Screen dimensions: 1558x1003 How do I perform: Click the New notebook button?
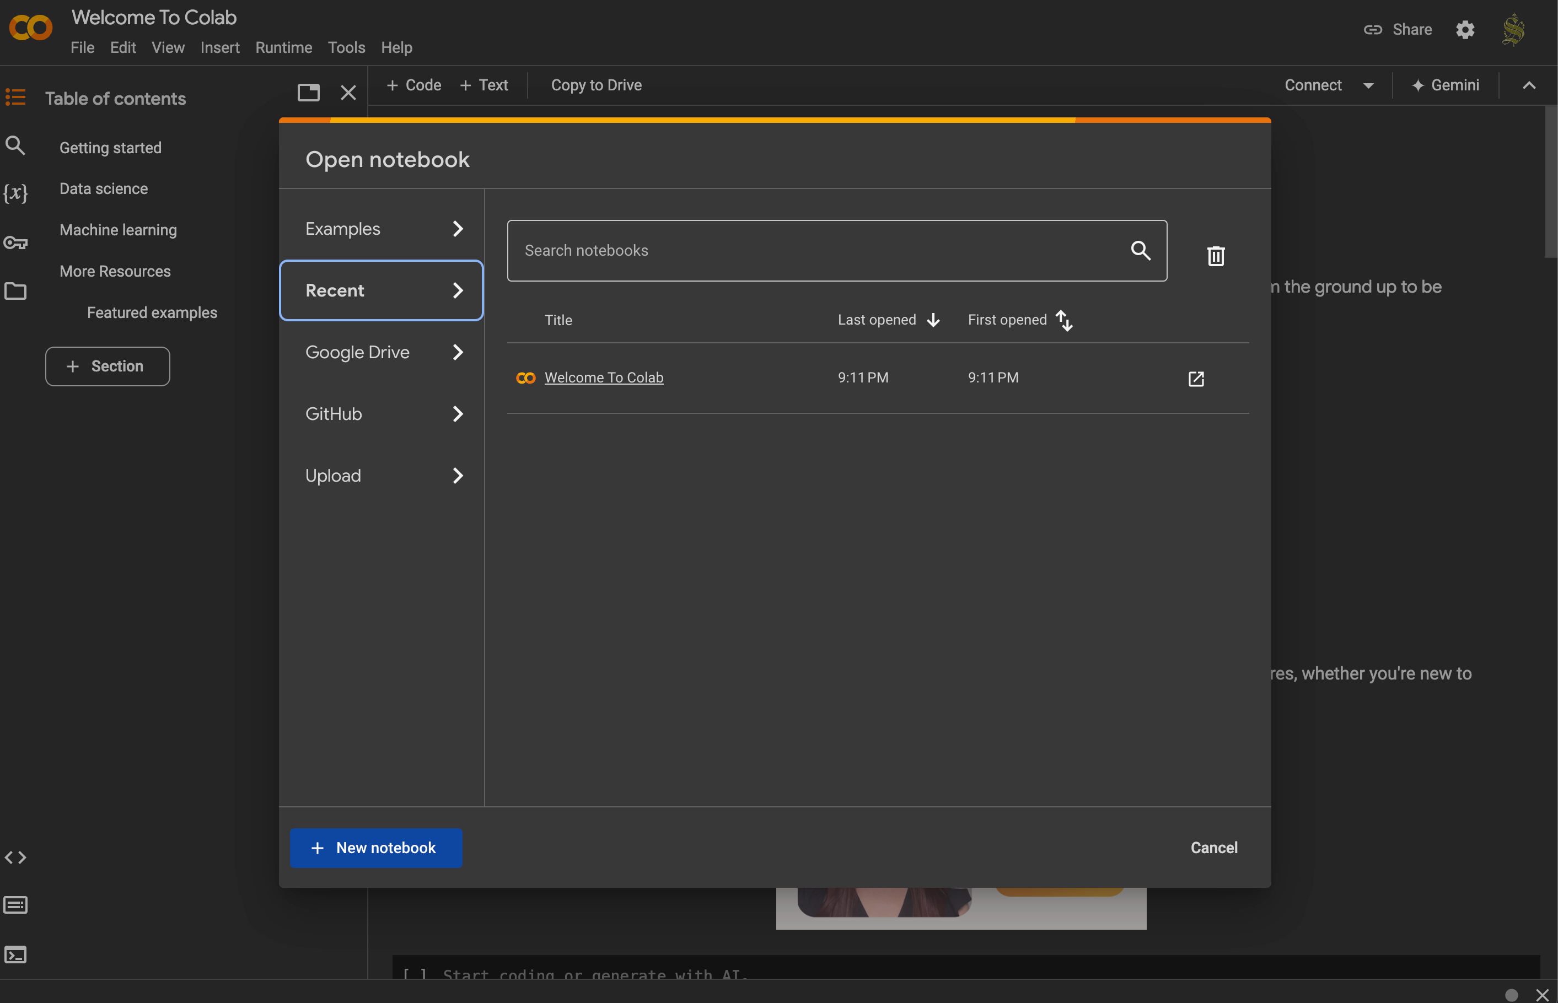(376, 848)
